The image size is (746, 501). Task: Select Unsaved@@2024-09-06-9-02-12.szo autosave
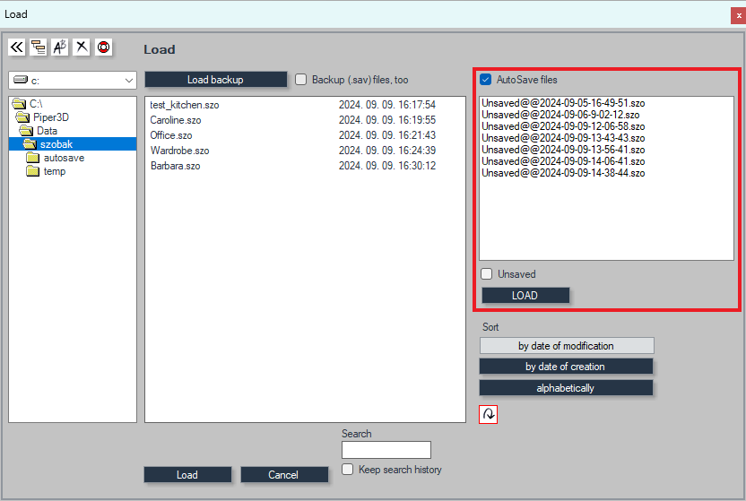point(560,115)
